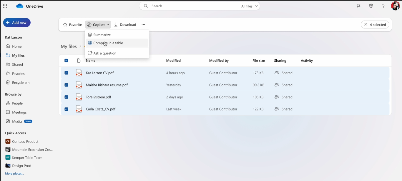This screenshot has width=402, height=181.
Task: Expand More places in Quick Access
Action: [x=14, y=174]
